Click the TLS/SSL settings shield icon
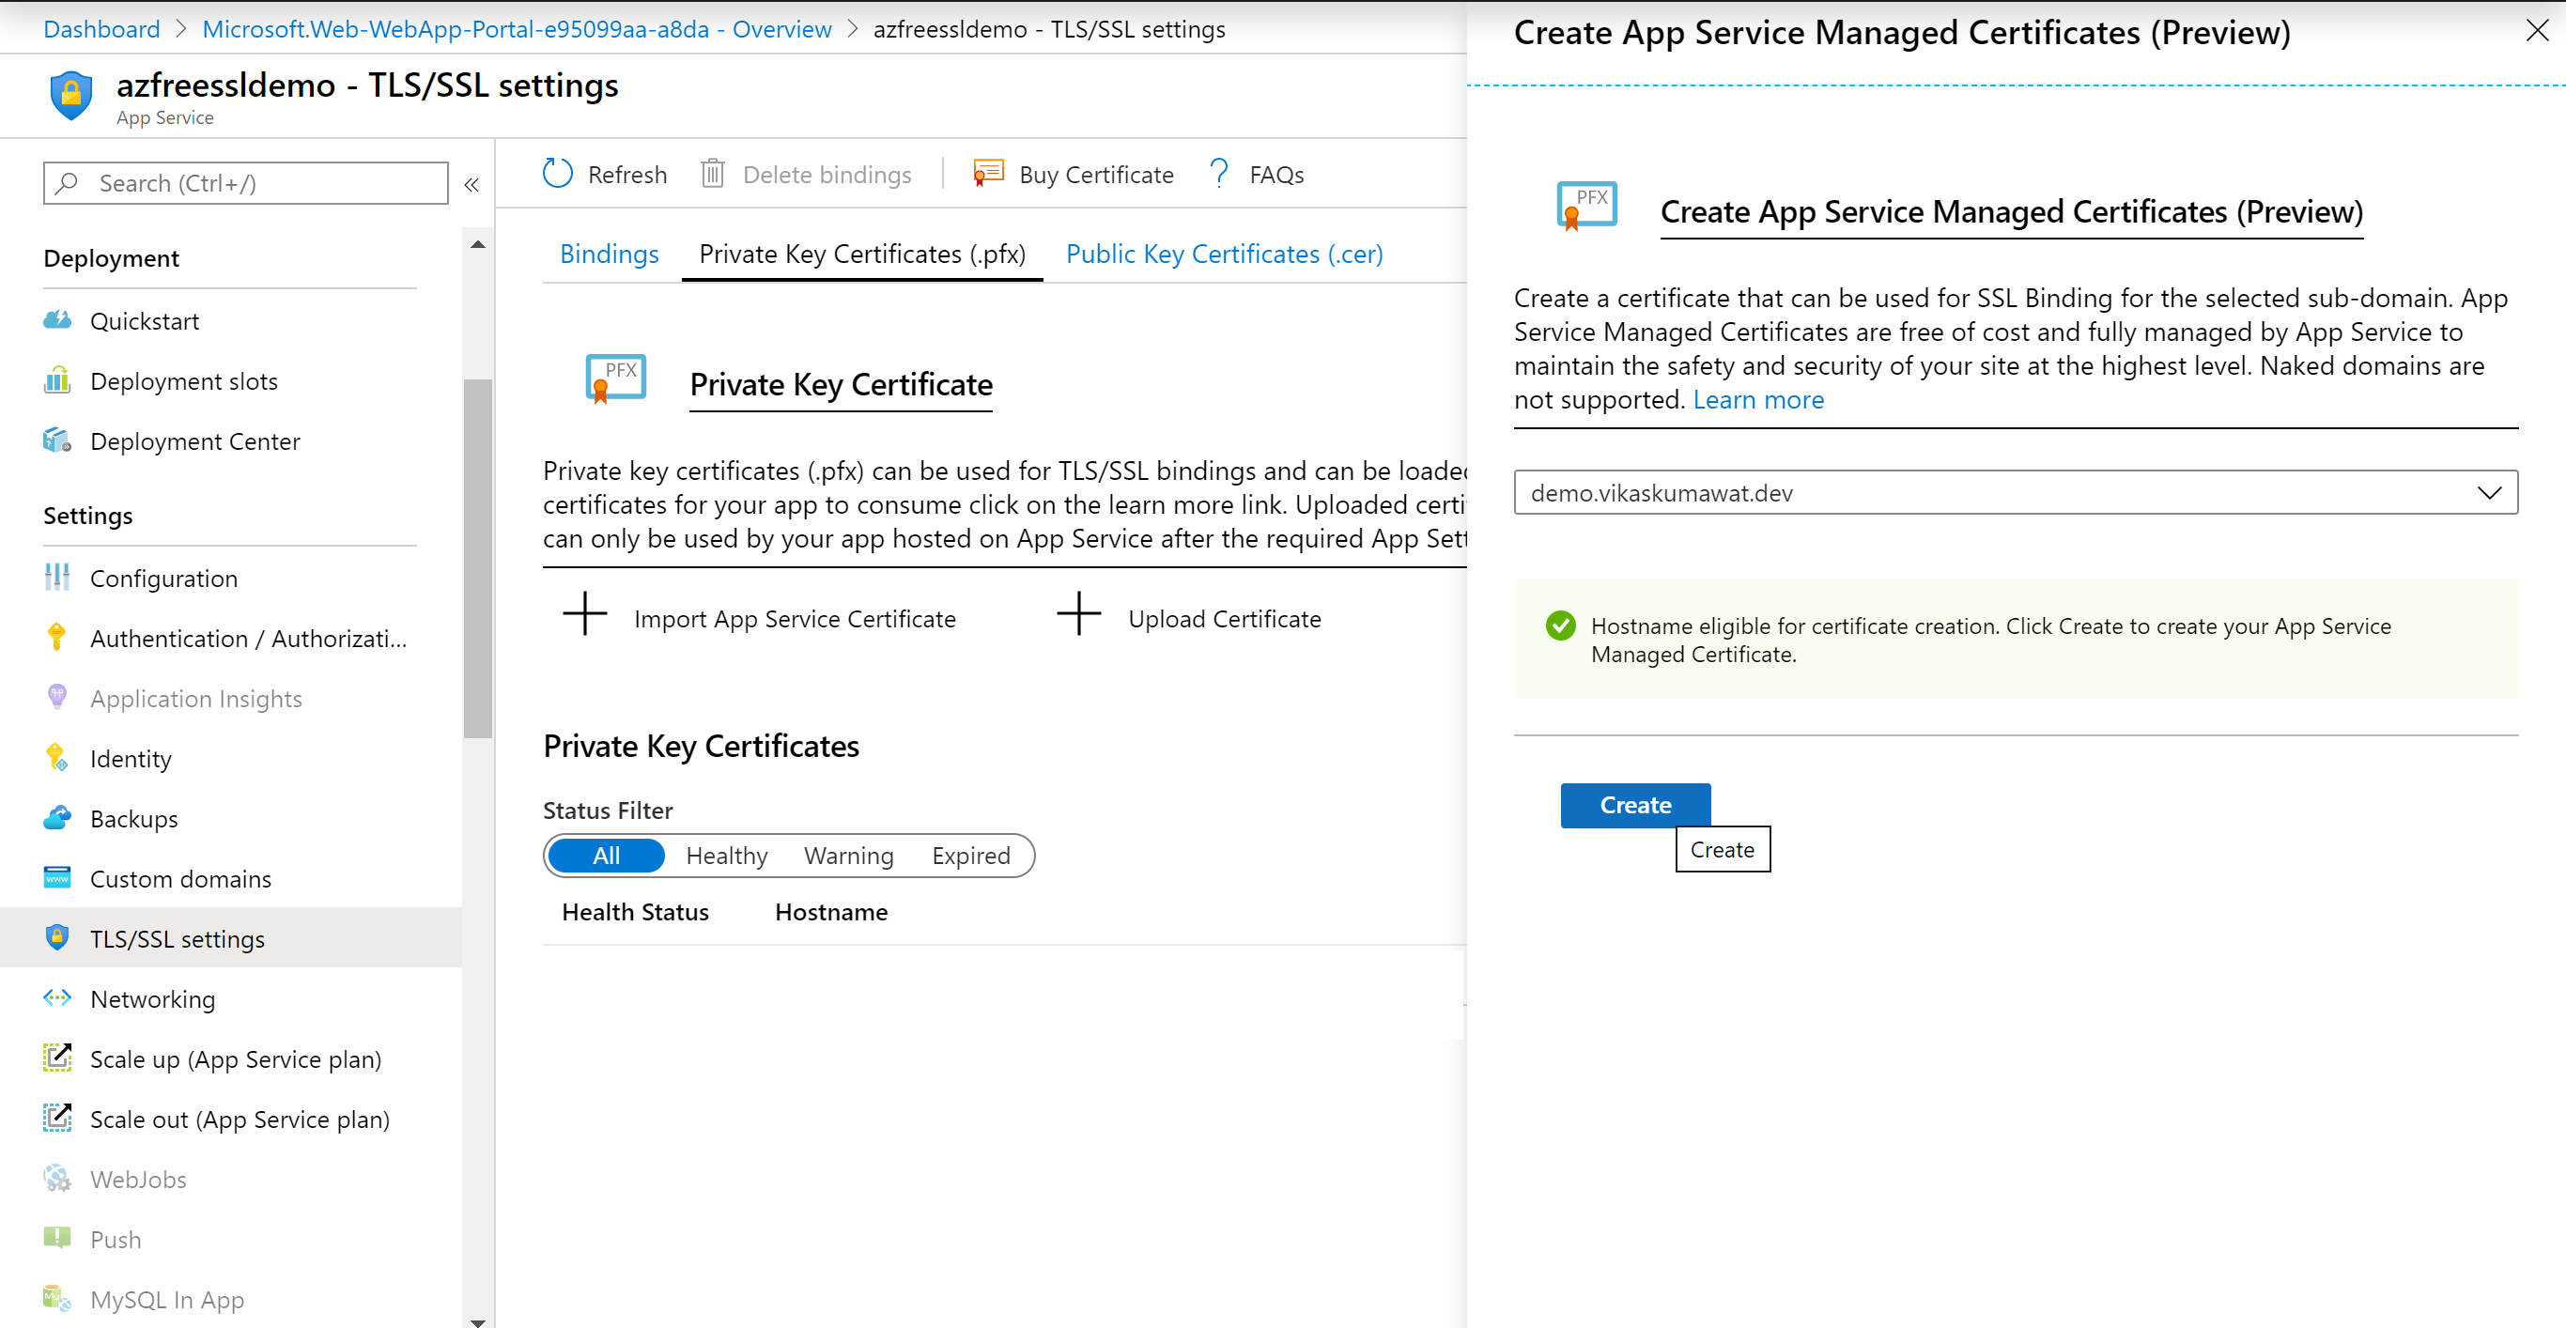Viewport: 2566px width, 1328px height. click(x=57, y=936)
